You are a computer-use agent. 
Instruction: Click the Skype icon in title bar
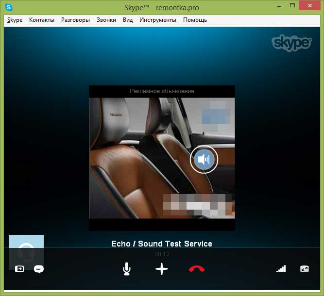(x=9, y=7)
